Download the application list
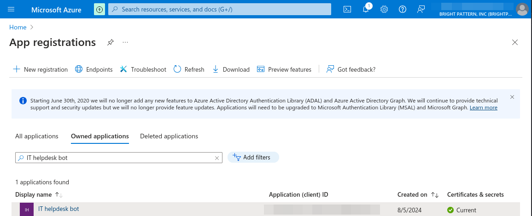 [231, 69]
